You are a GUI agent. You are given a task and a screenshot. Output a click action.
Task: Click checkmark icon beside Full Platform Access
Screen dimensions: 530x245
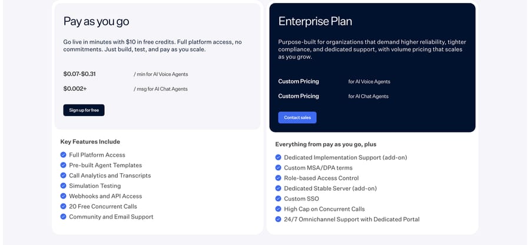tap(63, 155)
